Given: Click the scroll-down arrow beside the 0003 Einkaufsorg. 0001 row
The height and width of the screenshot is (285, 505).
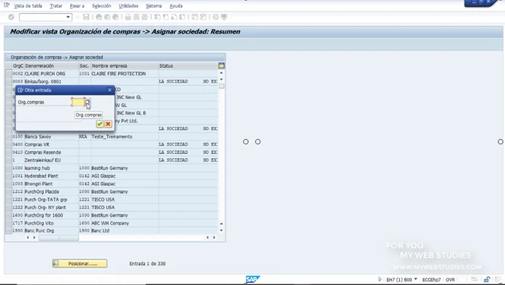Looking at the screenshot, I should (x=221, y=79).
